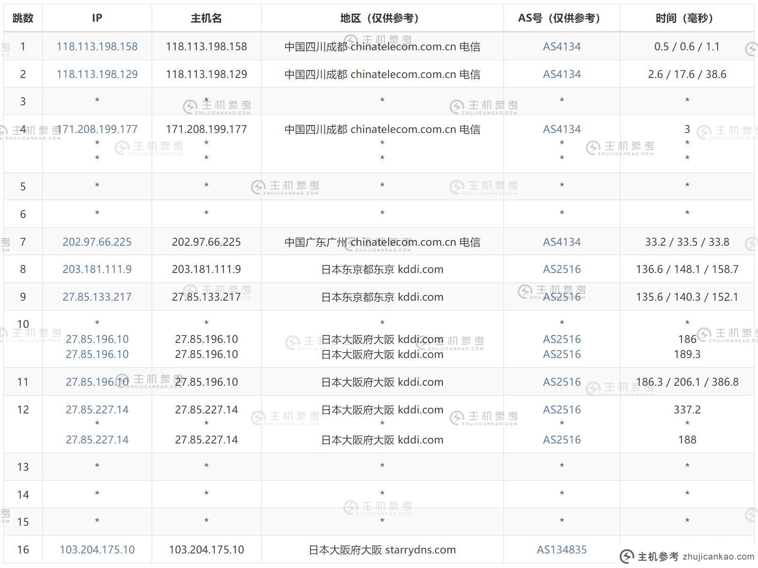Open the AS4134 link in hop 1
Viewport: 758px width, 568px height.
[562, 47]
